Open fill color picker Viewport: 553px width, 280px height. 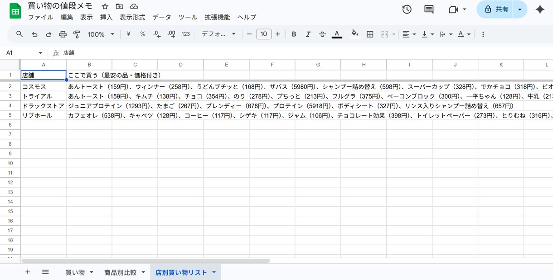355,34
